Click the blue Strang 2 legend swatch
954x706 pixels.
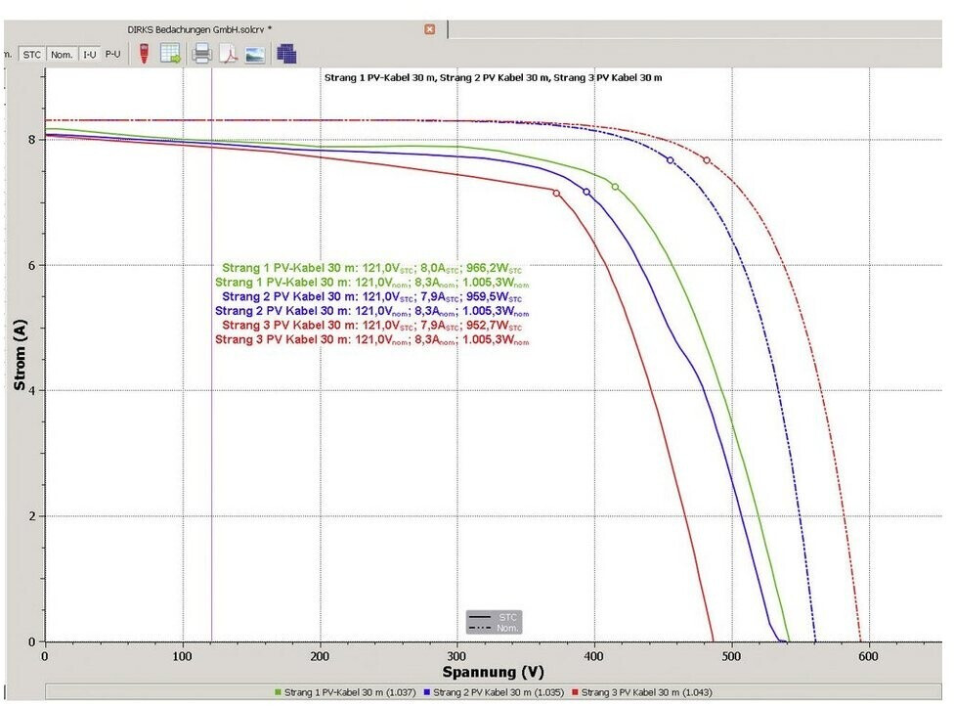point(426,692)
